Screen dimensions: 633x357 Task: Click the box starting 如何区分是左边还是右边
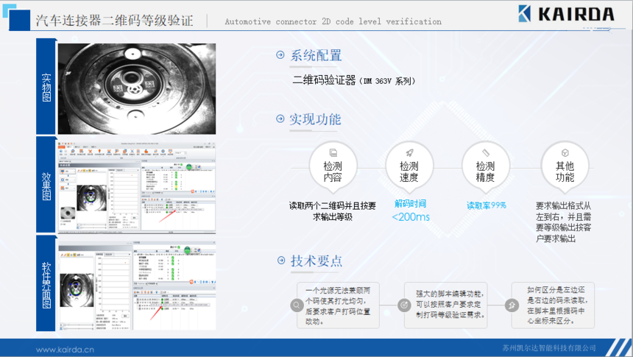[x=553, y=305]
